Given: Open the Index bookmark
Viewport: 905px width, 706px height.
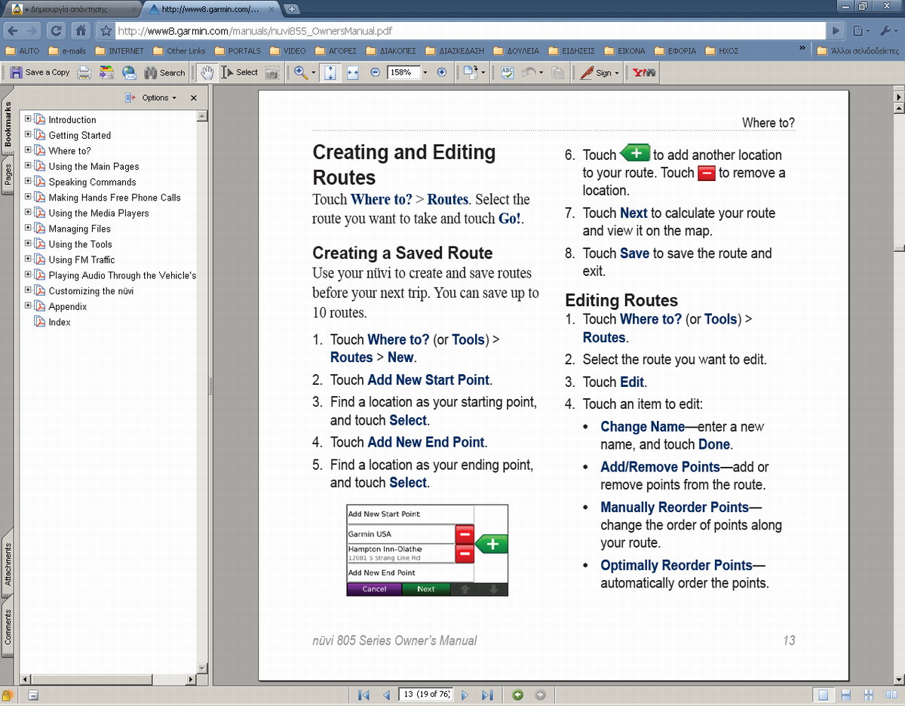Looking at the screenshot, I should point(60,322).
